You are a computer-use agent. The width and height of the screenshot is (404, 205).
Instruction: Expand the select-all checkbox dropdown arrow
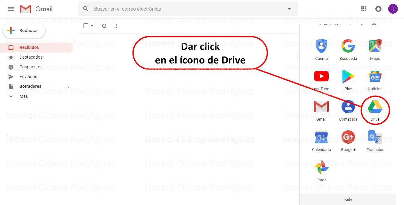click(92, 26)
